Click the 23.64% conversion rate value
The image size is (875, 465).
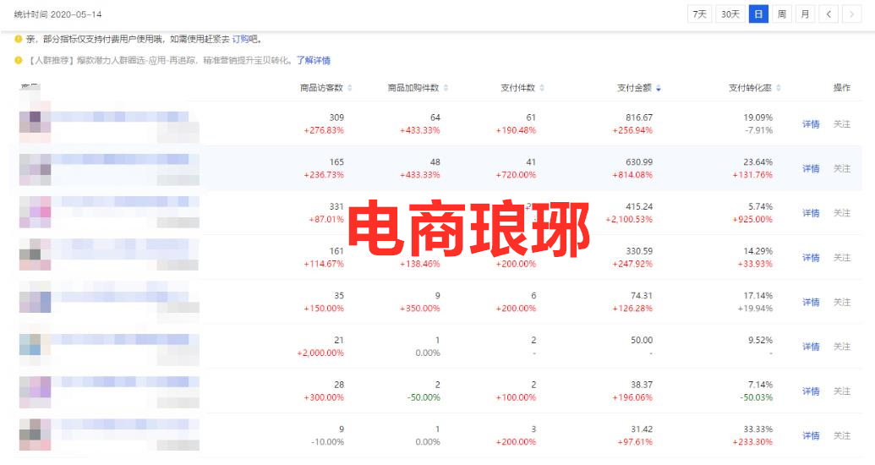pos(757,161)
